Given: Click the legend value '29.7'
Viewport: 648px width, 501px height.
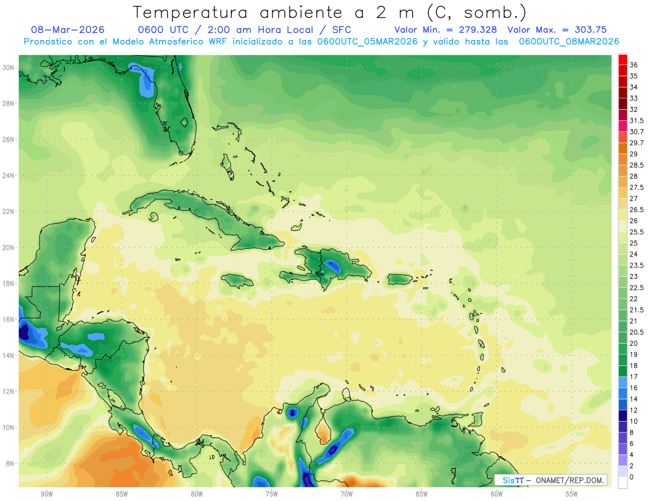Looking at the screenshot, I should click(x=637, y=143).
